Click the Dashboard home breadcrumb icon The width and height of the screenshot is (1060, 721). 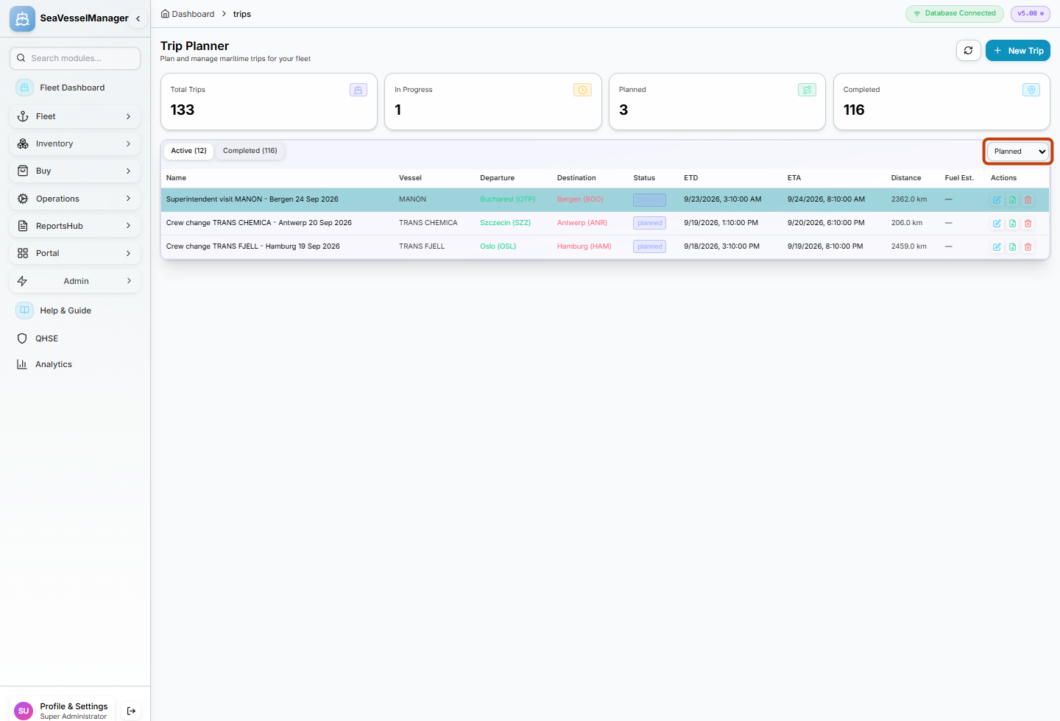click(x=165, y=14)
